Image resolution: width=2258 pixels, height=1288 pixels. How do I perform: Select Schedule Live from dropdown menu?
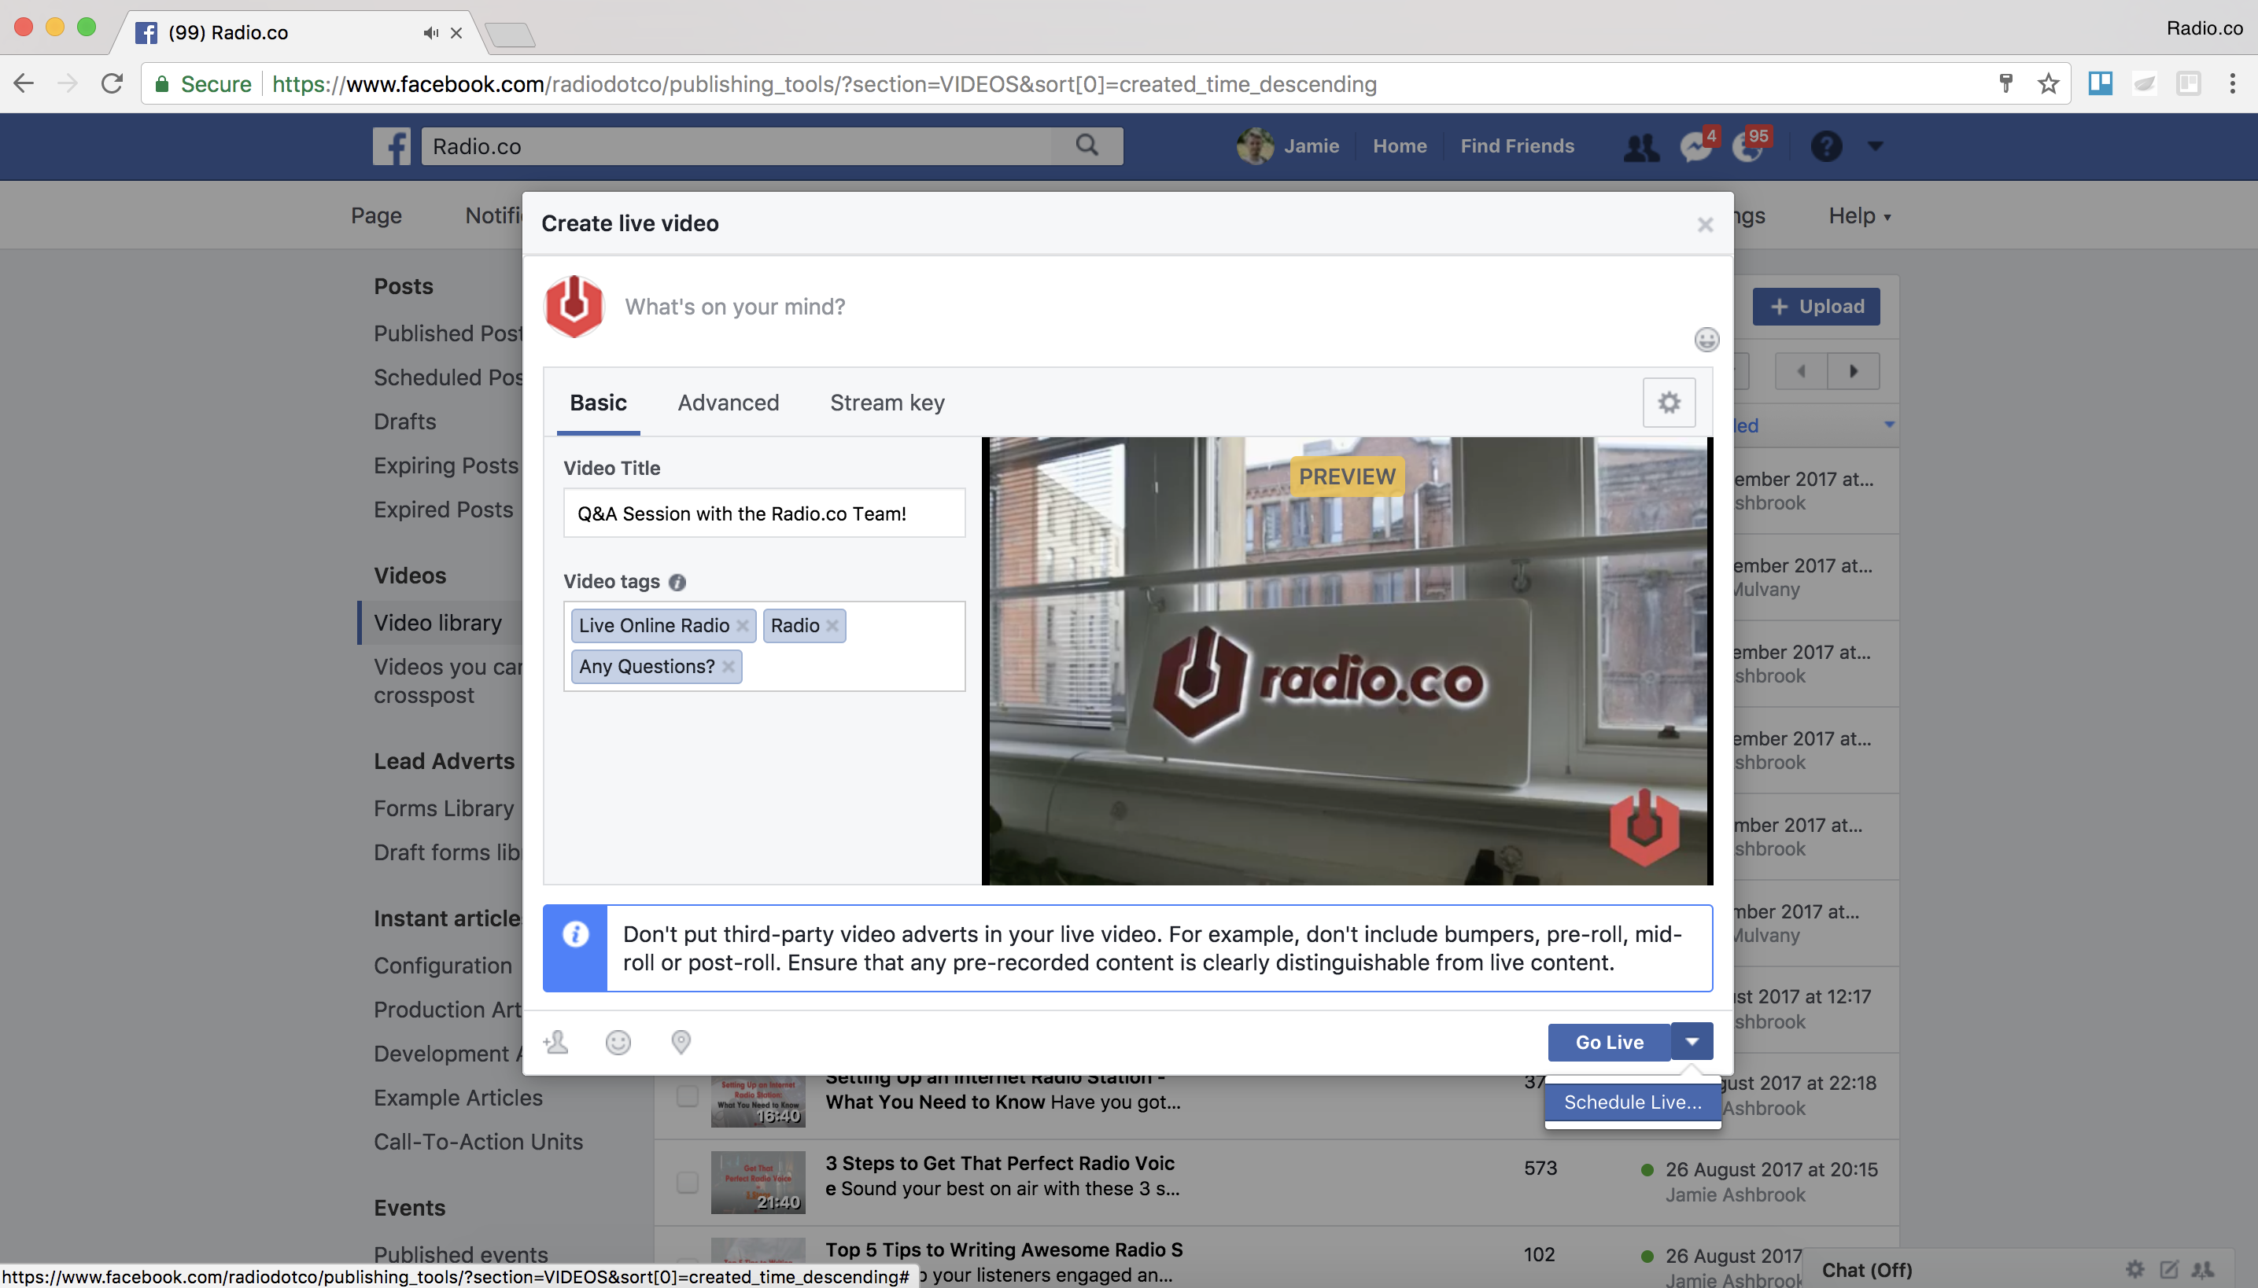(x=1630, y=1100)
